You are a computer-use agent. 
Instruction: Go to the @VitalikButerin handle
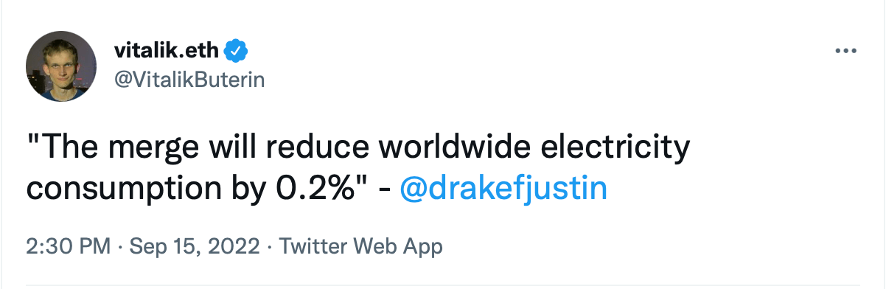[x=189, y=80]
